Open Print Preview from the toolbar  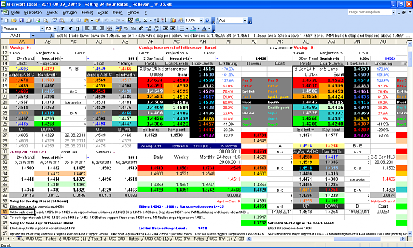46,21
